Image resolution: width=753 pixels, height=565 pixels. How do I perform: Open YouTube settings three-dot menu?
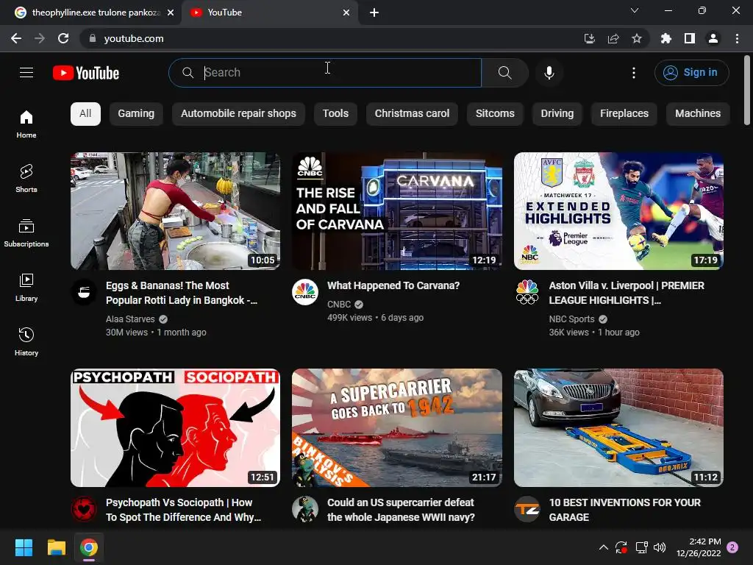click(x=634, y=73)
